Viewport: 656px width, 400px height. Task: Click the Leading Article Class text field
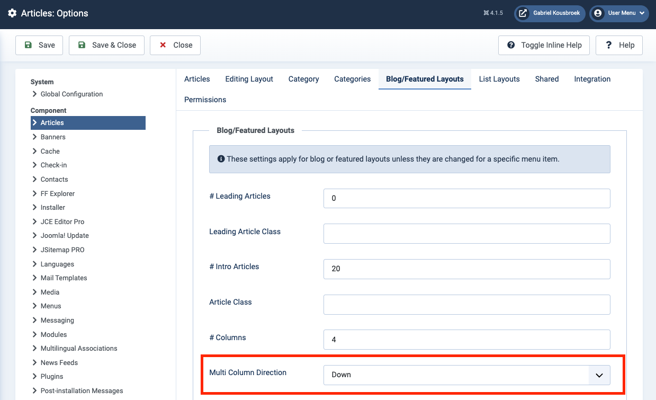(466, 234)
